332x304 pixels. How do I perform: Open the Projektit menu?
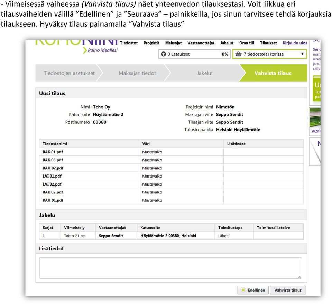tap(151, 43)
